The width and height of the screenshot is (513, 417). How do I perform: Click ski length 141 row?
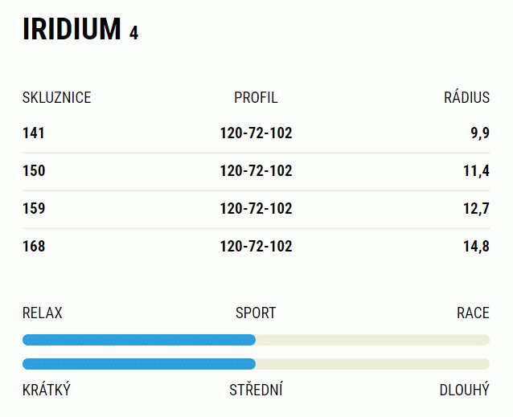point(256,133)
